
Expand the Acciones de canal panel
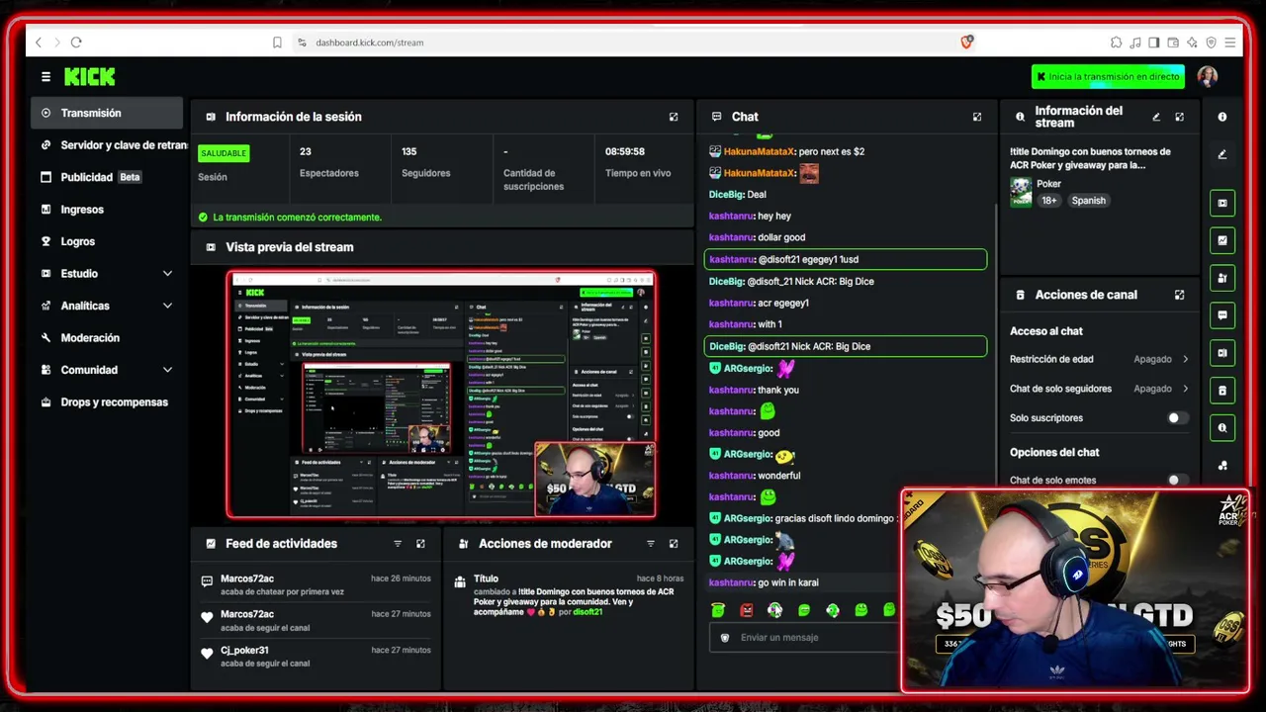coord(1179,295)
